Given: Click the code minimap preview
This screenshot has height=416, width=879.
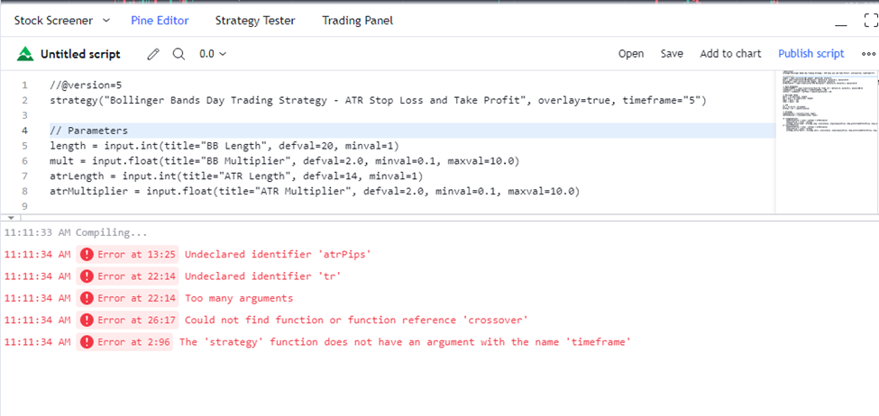Looking at the screenshot, I should (x=827, y=141).
